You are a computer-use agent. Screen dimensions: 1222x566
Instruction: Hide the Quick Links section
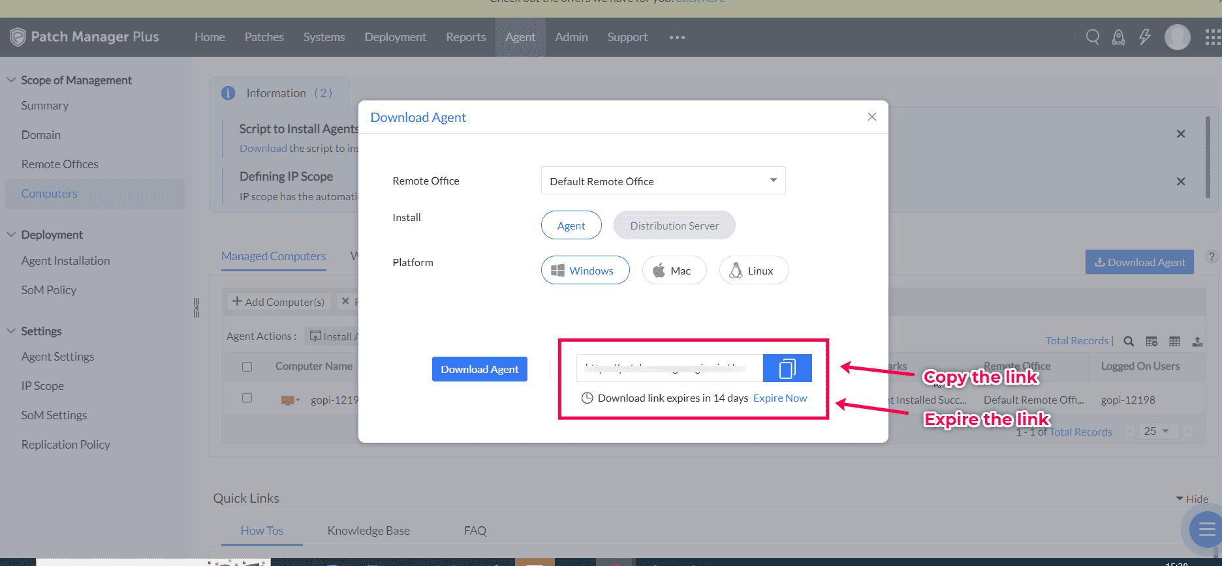click(x=1193, y=499)
